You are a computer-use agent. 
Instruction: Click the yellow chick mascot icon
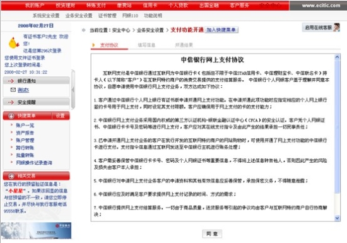click(13, 42)
